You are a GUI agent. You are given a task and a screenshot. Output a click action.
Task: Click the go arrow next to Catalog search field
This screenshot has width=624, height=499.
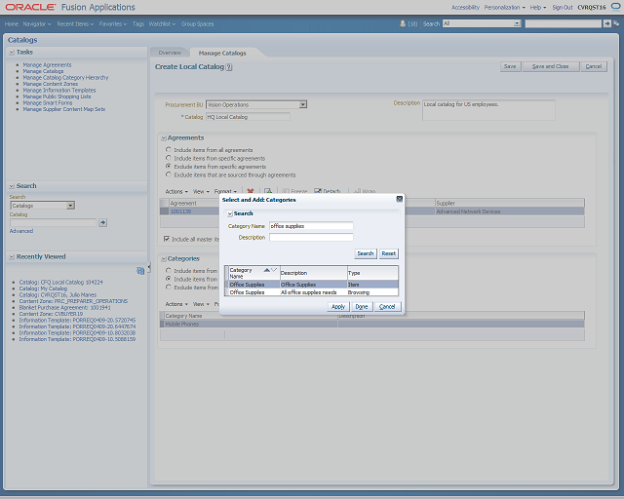pos(102,222)
